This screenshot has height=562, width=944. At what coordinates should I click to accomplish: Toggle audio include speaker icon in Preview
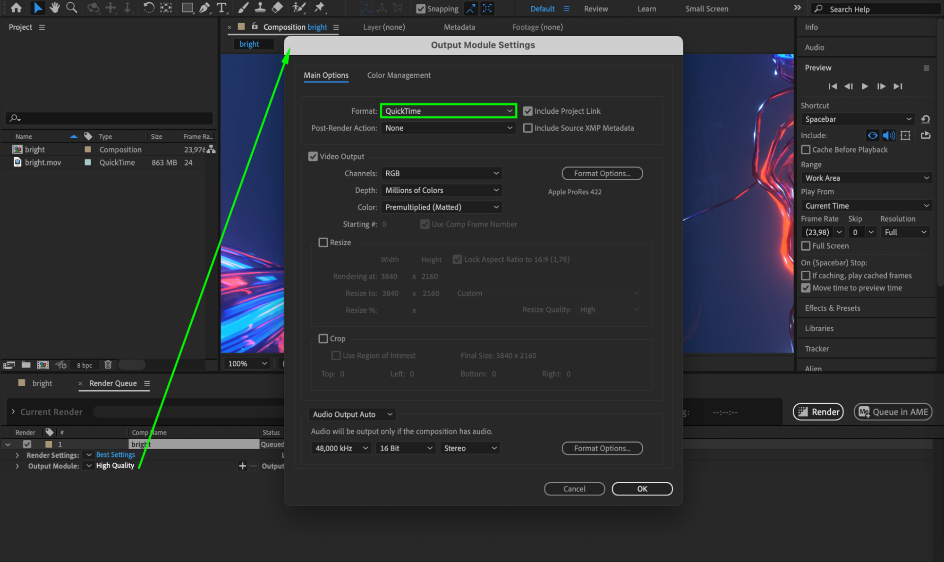[x=888, y=136]
